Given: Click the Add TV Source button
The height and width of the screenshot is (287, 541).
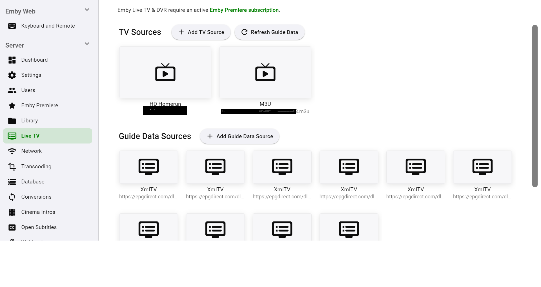Looking at the screenshot, I should (x=201, y=32).
